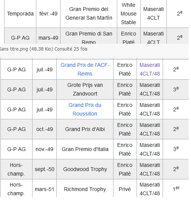This screenshot has width=191, height=202.
Task: Click the Sans titre.png attachment caption
Action: pos(43,49)
